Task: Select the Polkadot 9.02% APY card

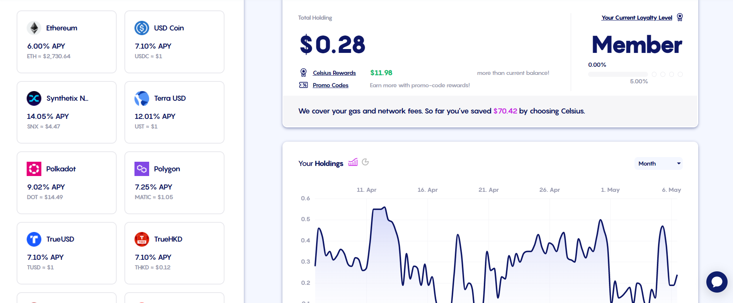Action: point(66,183)
